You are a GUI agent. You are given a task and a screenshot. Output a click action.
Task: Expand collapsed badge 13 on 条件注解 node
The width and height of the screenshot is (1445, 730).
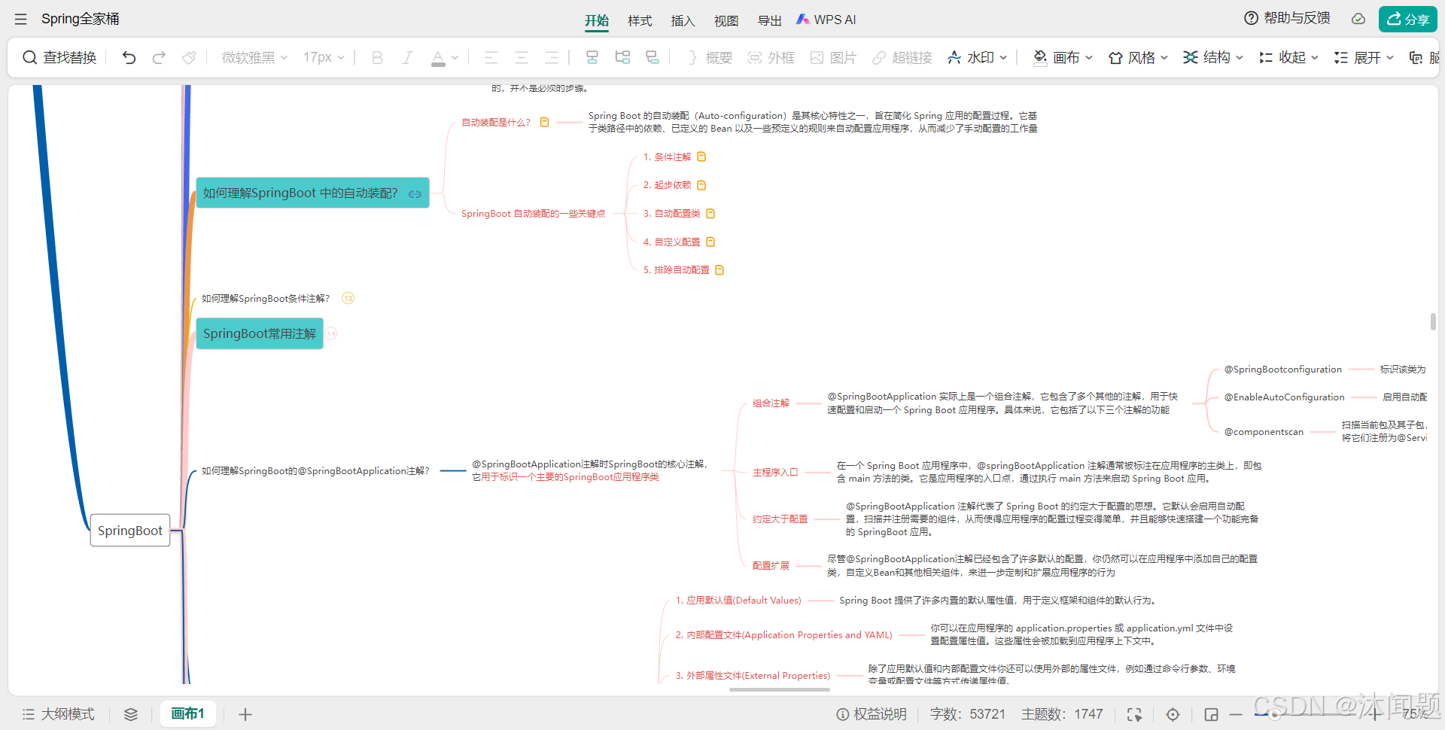point(348,298)
